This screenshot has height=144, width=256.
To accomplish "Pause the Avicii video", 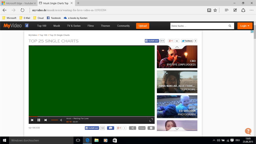I will pos(39,120).
